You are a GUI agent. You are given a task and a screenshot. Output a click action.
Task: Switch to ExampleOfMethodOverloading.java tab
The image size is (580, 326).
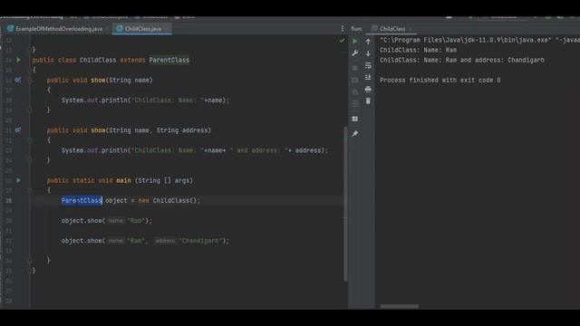(x=59, y=28)
